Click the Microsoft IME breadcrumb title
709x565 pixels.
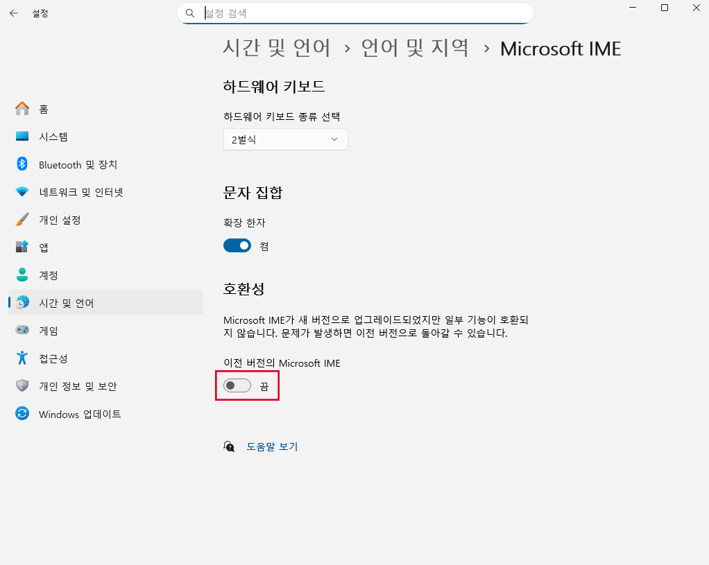[x=561, y=49]
